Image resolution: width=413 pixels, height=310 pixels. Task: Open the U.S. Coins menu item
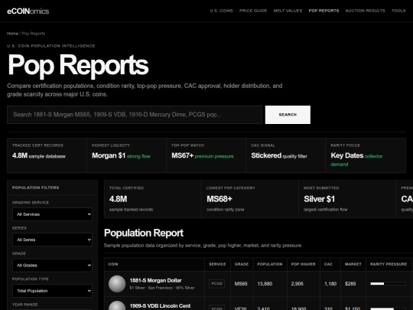[x=221, y=11]
